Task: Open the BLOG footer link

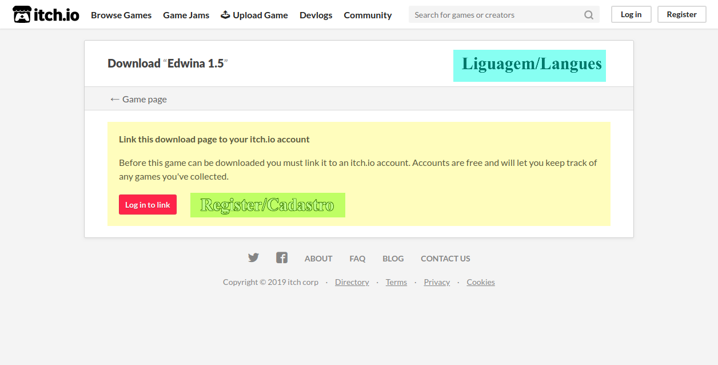Action: click(393, 259)
